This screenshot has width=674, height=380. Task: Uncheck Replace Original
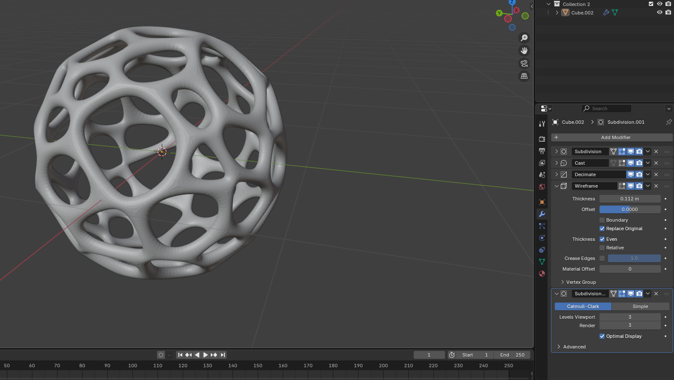602,229
